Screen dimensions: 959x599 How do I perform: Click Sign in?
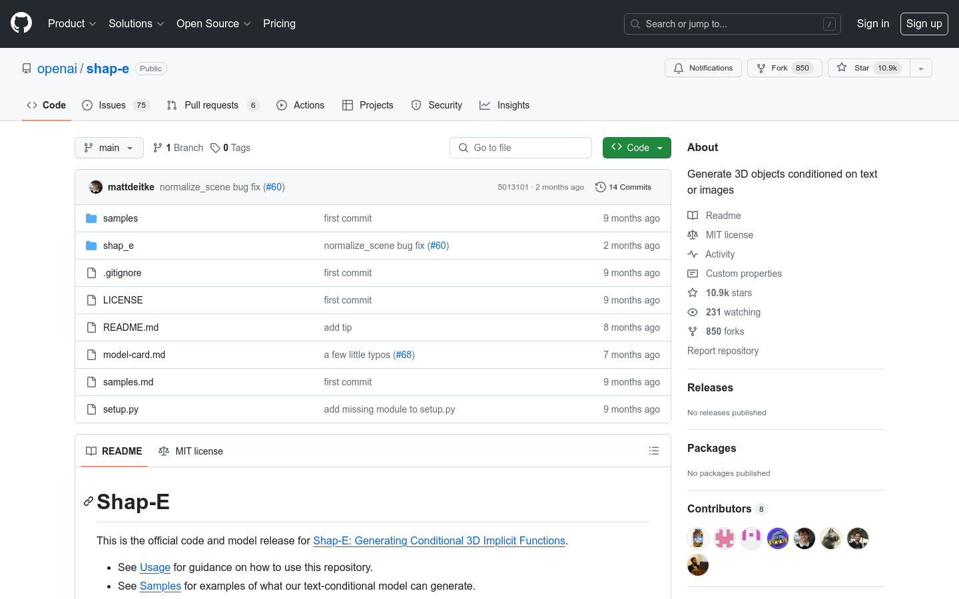[x=873, y=23]
